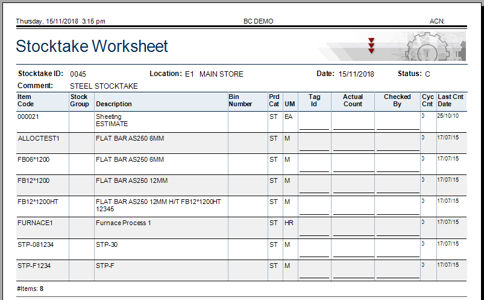Click item code 000021
Screen dimensions: 484x300
coord(28,116)
